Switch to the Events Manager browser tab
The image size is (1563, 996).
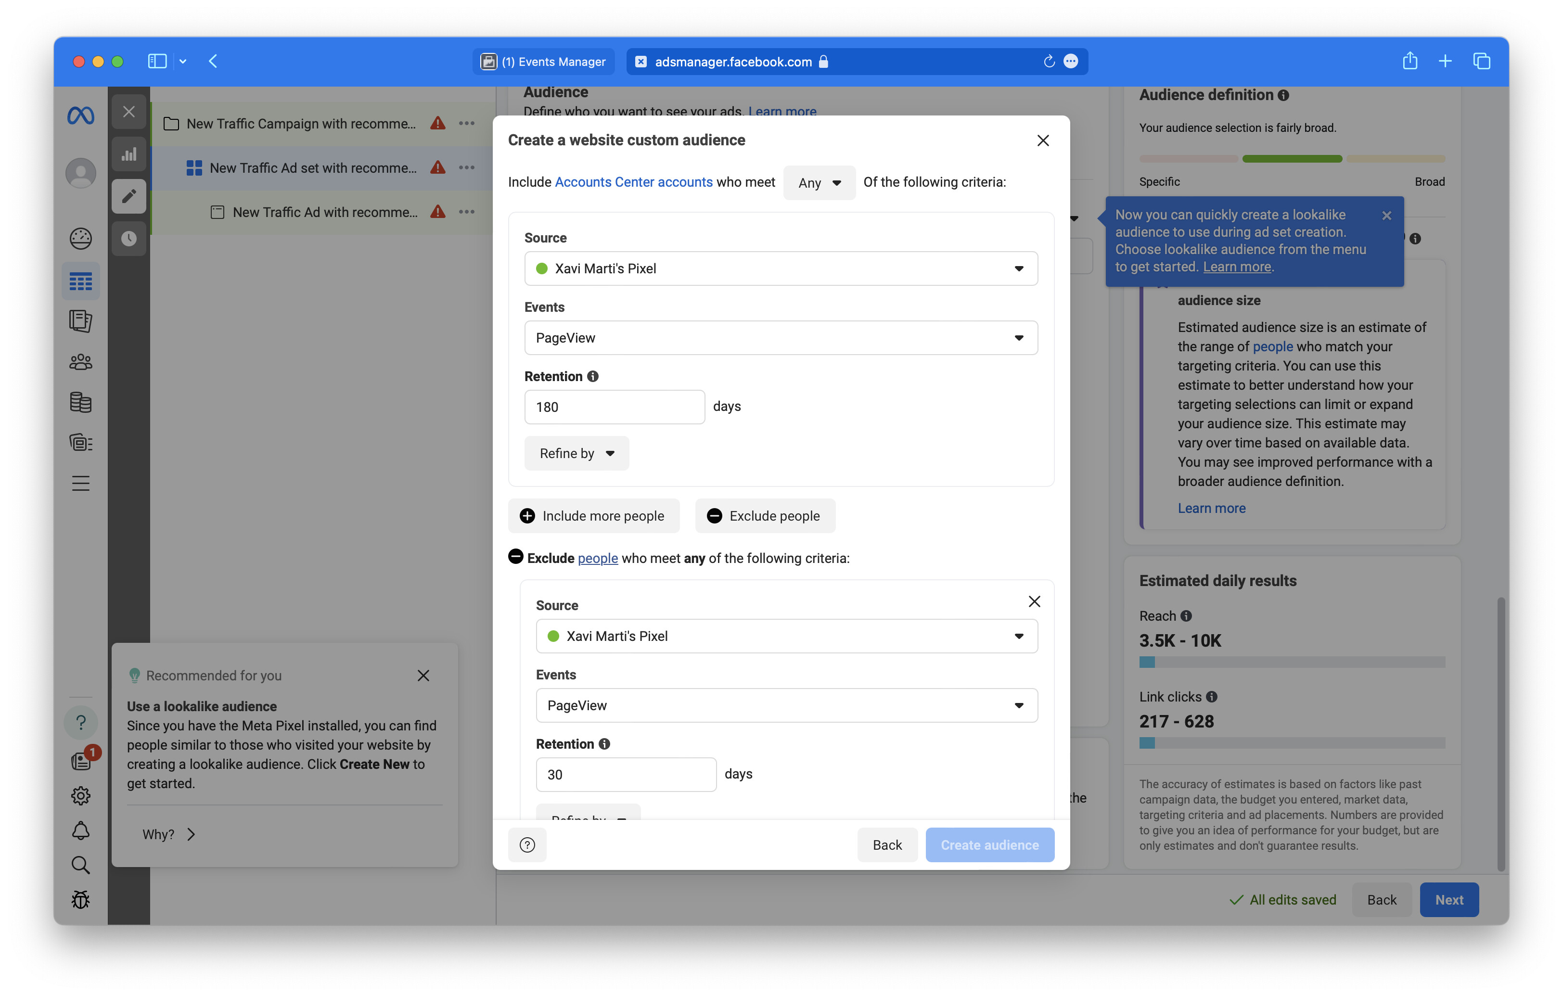point(543,61)
